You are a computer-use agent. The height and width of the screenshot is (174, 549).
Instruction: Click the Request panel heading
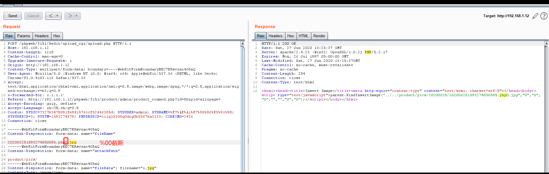click(x=12, y=27)
